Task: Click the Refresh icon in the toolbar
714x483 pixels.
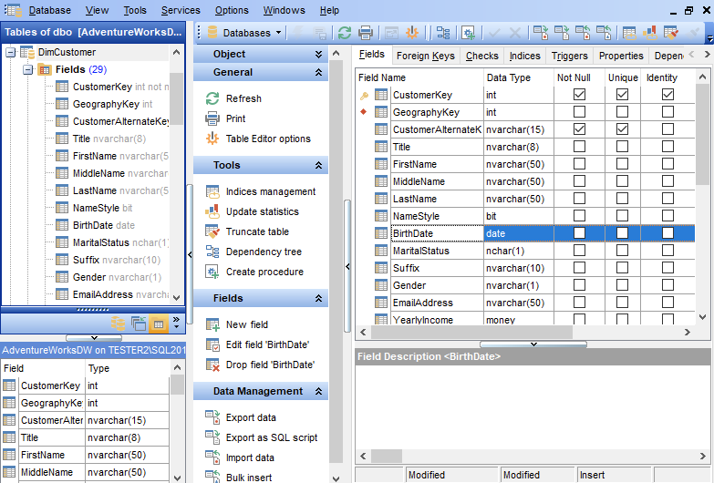Action: pos(345,33)
